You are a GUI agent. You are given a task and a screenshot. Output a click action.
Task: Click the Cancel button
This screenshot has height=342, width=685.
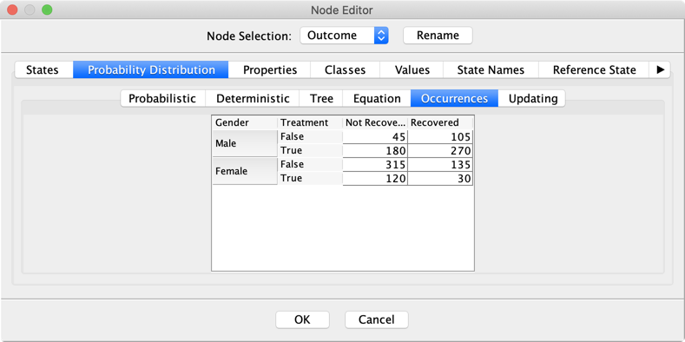[x=377, y=319]
